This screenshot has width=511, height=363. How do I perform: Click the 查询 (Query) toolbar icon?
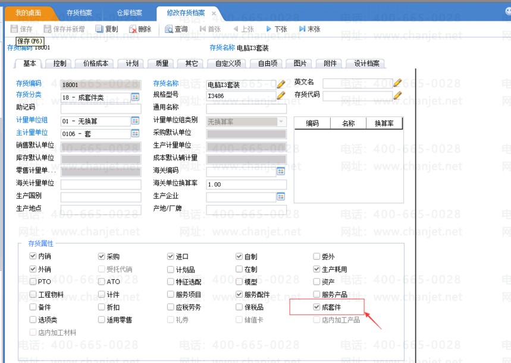(168, 29)
